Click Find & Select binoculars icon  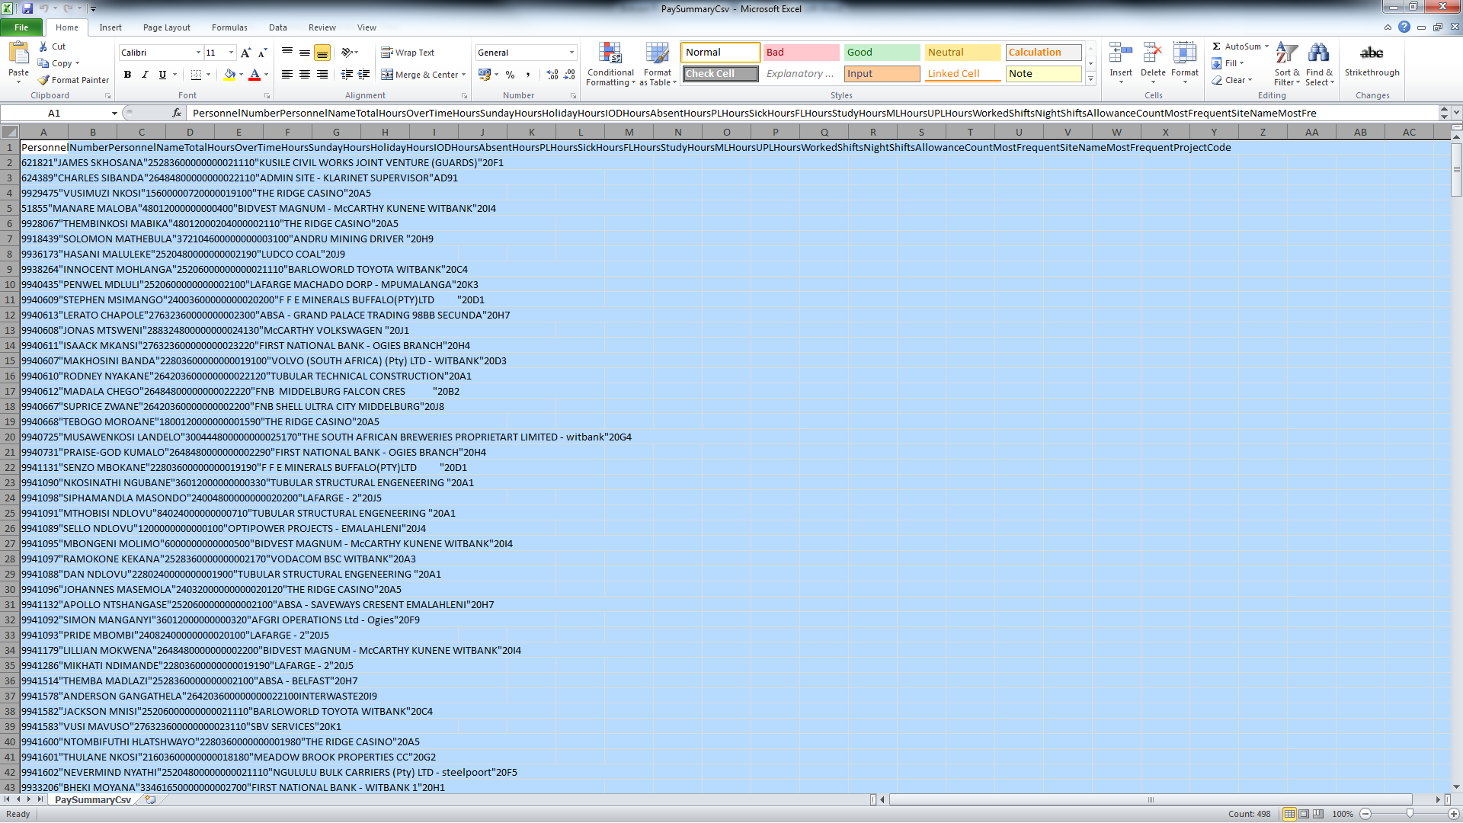click(x=1319, y=53)
